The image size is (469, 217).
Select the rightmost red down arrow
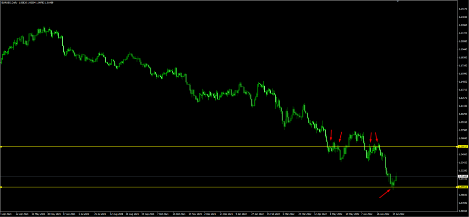click(376, 137)
